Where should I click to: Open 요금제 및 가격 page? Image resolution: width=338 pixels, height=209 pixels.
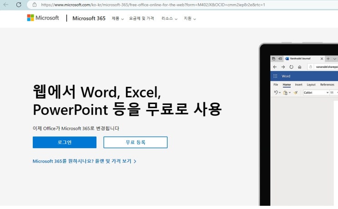tap(141, 19)
